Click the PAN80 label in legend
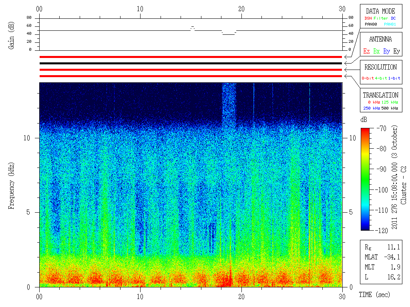 tap(371, 24)
